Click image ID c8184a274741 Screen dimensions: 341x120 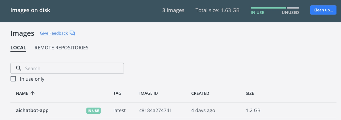coord(155,110)
